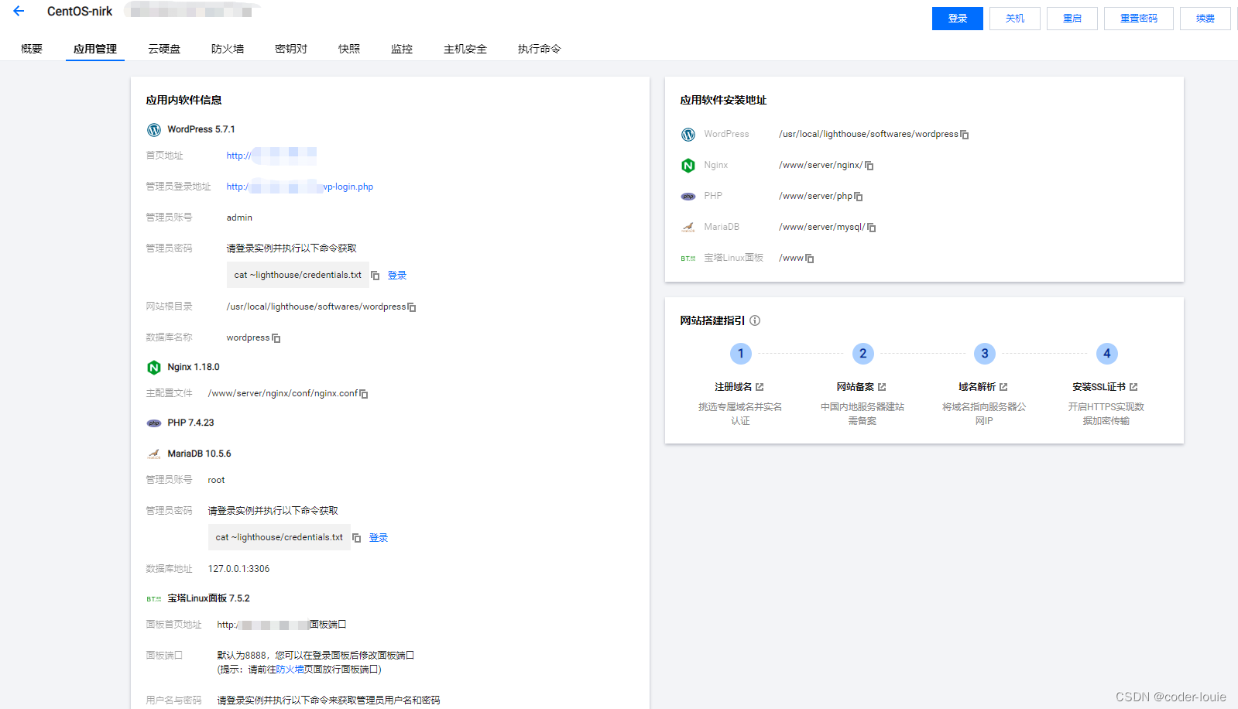Viewport: 1238px width, 709px height.
Task: Open the 安装SSL证书 guide link
Action: click(1099, 387)
